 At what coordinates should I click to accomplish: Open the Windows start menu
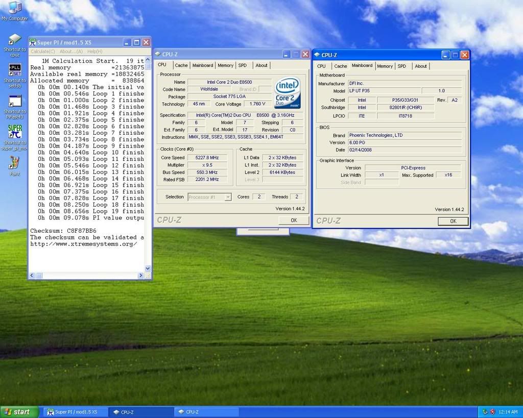(20, 412)
